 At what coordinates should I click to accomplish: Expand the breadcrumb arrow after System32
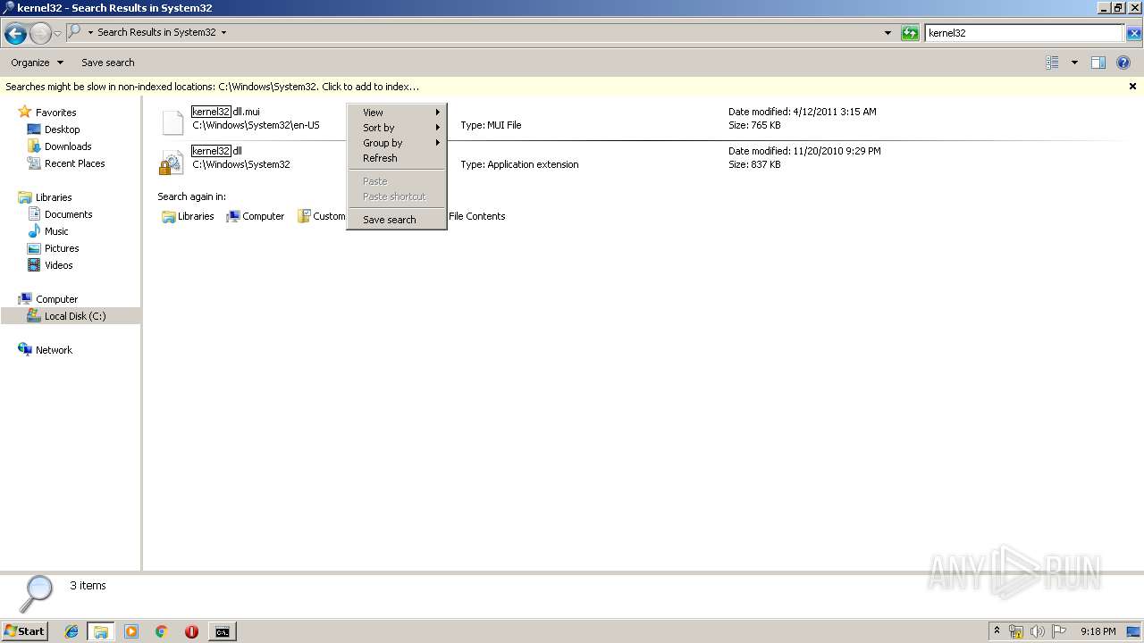(223, 32)
